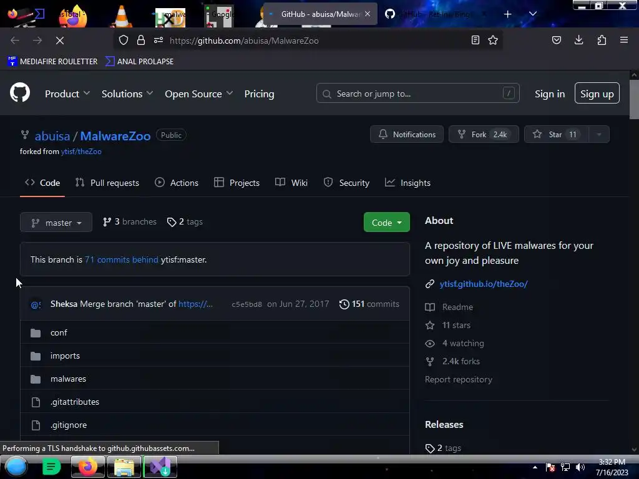Viewport: 639px width, 479px height.
Task: Go back with browser back arrow
Action: point(15,41)
